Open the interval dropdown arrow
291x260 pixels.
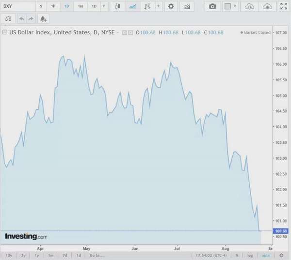click(104, 6)
